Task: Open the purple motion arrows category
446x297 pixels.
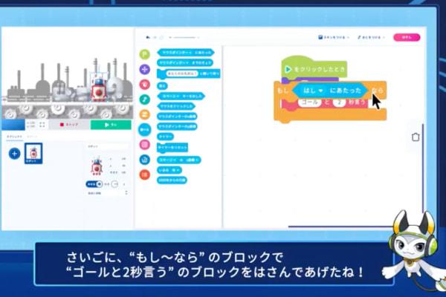Action: pyautogui.click(x=144, y=69)
